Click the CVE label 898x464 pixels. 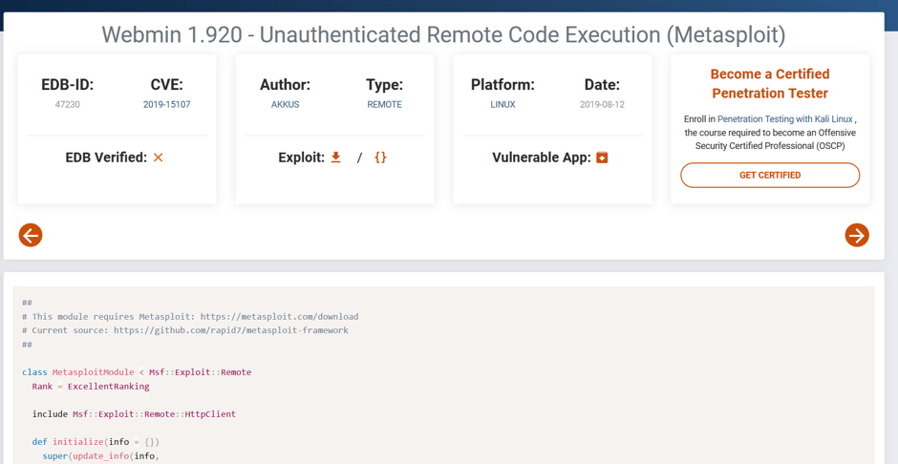[166, 85]
